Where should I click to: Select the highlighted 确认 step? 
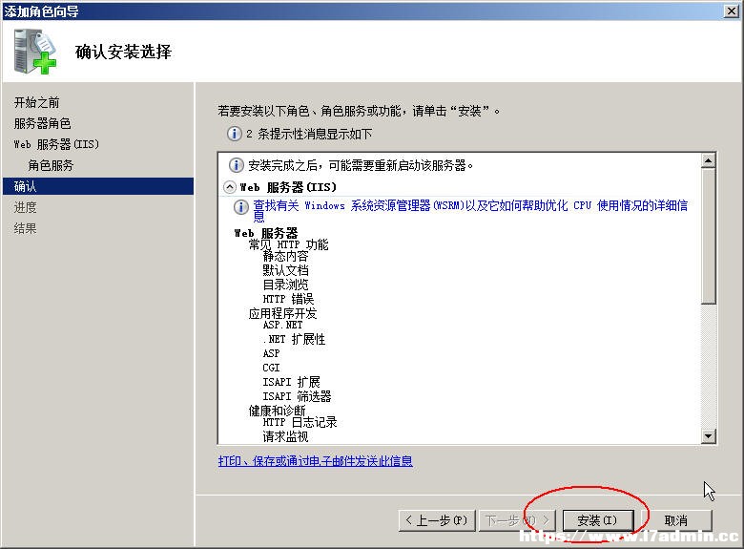[x=98, y=186]
